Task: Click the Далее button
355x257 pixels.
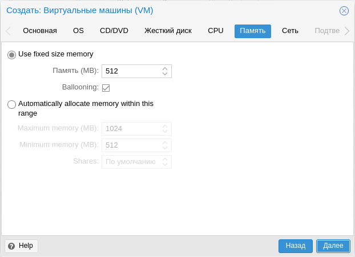Action: click(333, 246)
